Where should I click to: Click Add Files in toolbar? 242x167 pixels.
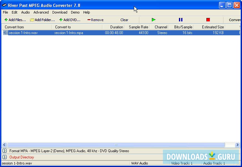pyautogui.click(x=15, y=20)
